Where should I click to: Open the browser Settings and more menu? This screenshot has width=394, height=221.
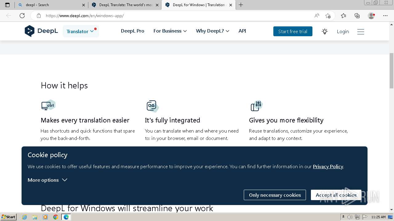(x=385, y=16)
